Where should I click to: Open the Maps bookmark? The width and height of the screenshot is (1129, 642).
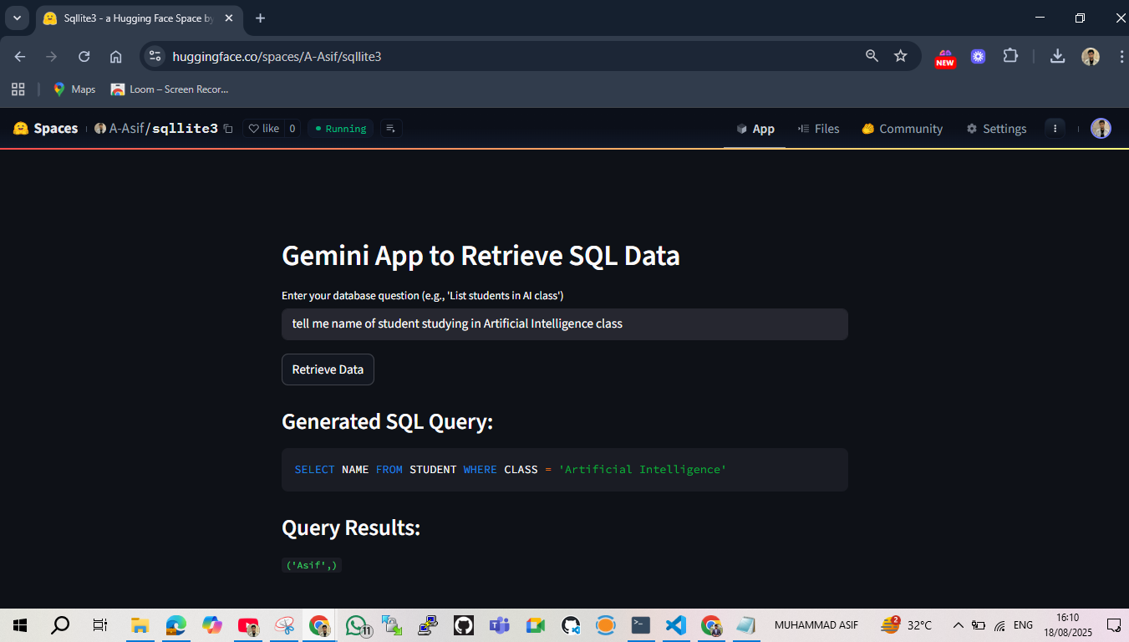pyautogui.click(x=74, y=89)
